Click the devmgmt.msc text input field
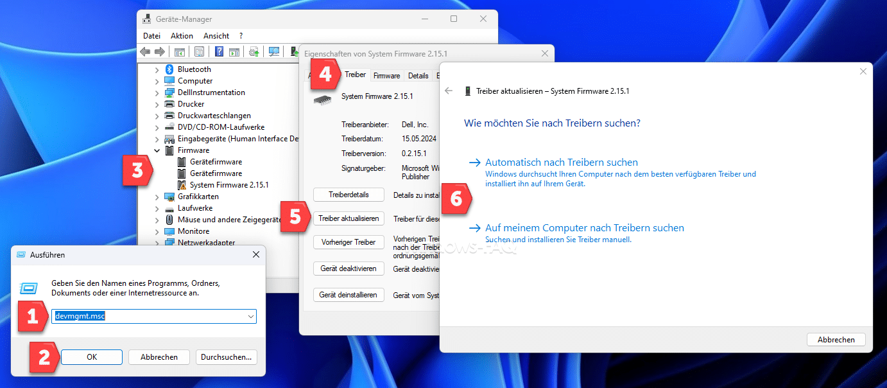This screenshot has width=887, height=388. [x=148, y=317]
